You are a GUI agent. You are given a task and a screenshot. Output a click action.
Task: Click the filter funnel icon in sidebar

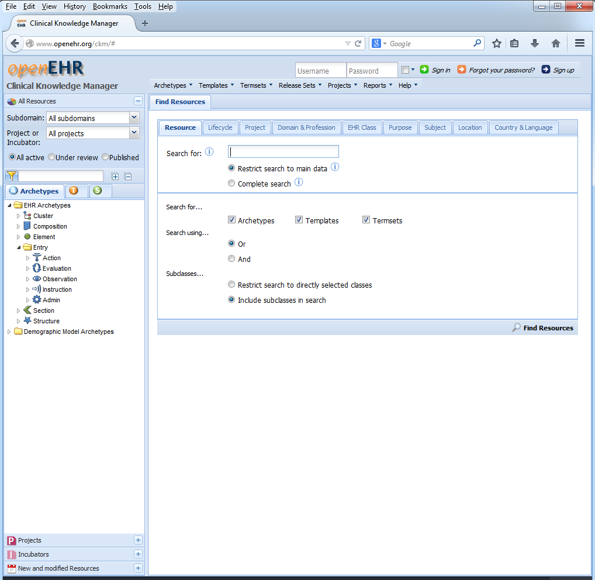[11, 176]
